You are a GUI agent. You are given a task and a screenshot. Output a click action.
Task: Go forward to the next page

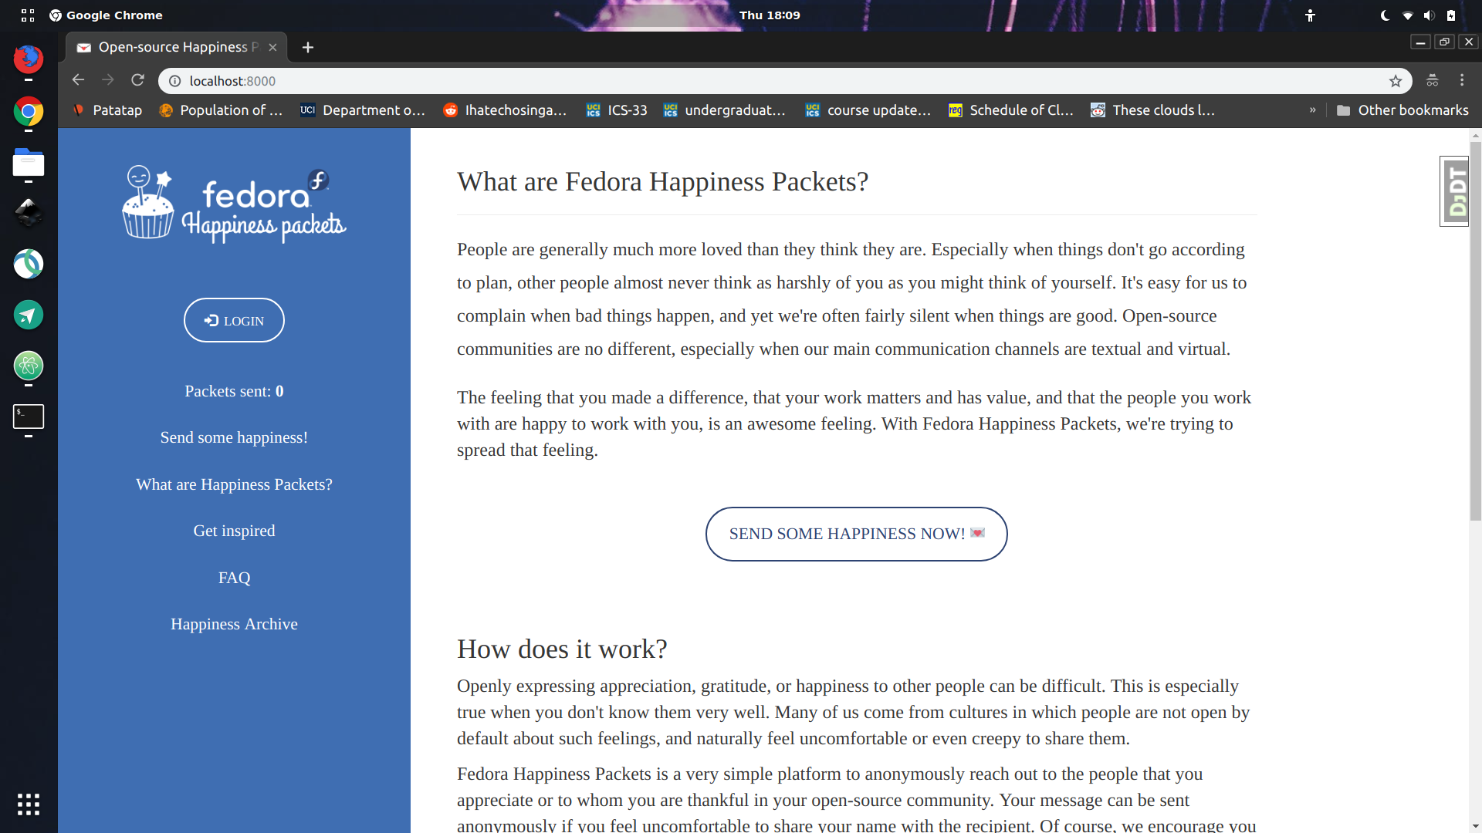108,80
